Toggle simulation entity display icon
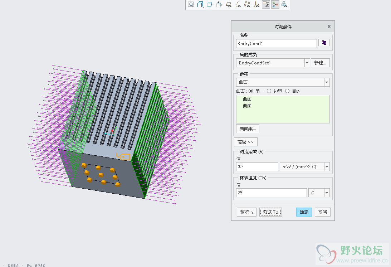The height and width of the screenshot is (267, 391). 284,5
